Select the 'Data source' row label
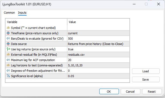 19,44
